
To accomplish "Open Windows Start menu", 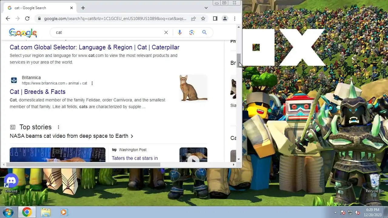I will 8,212.
